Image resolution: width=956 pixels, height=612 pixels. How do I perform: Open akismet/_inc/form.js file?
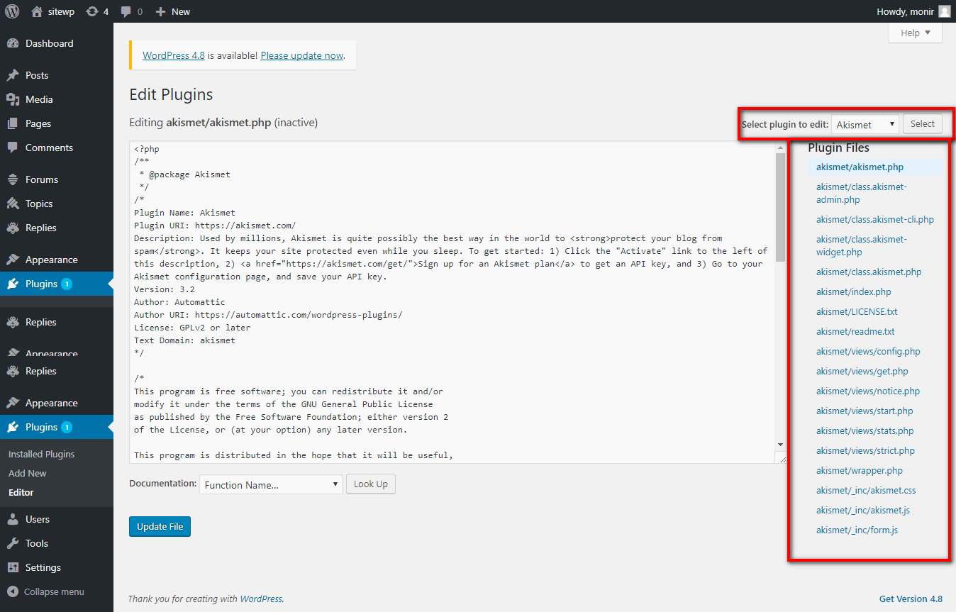(x=857, y=530)
